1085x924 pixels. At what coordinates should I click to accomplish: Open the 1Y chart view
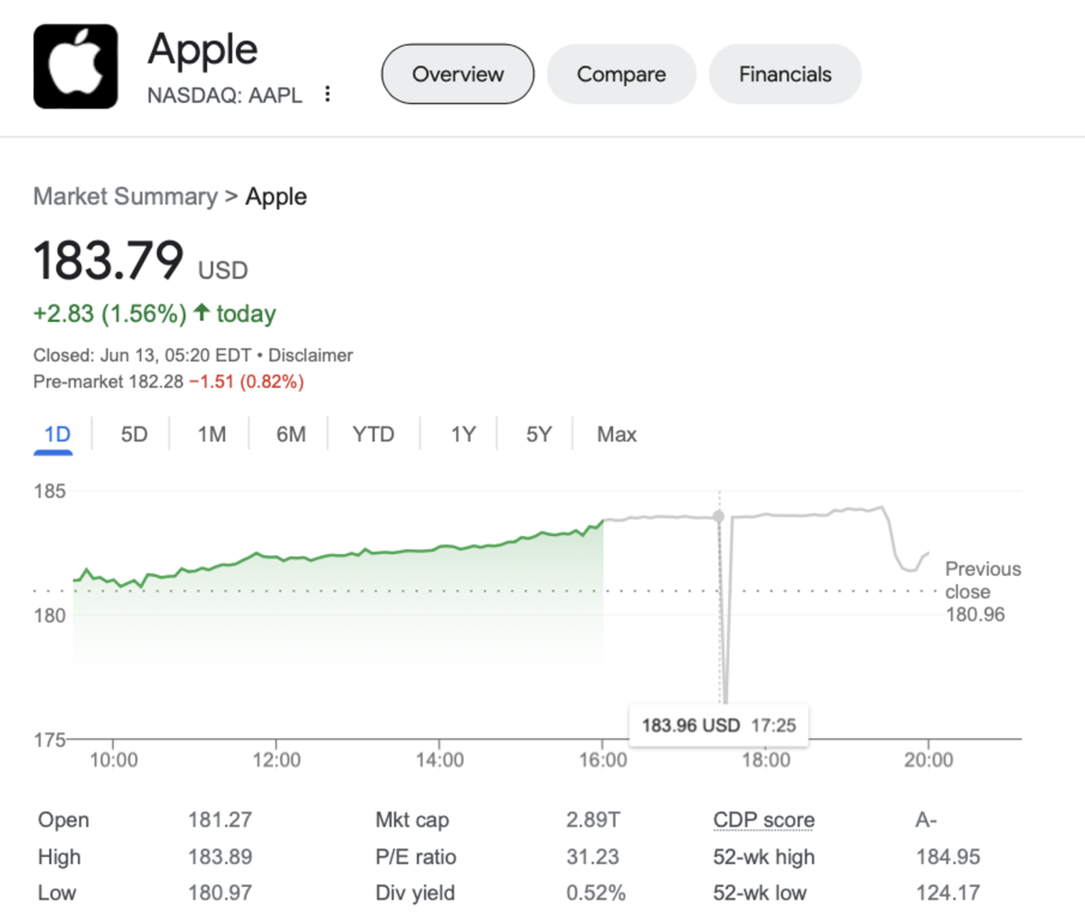click(461, 434)
